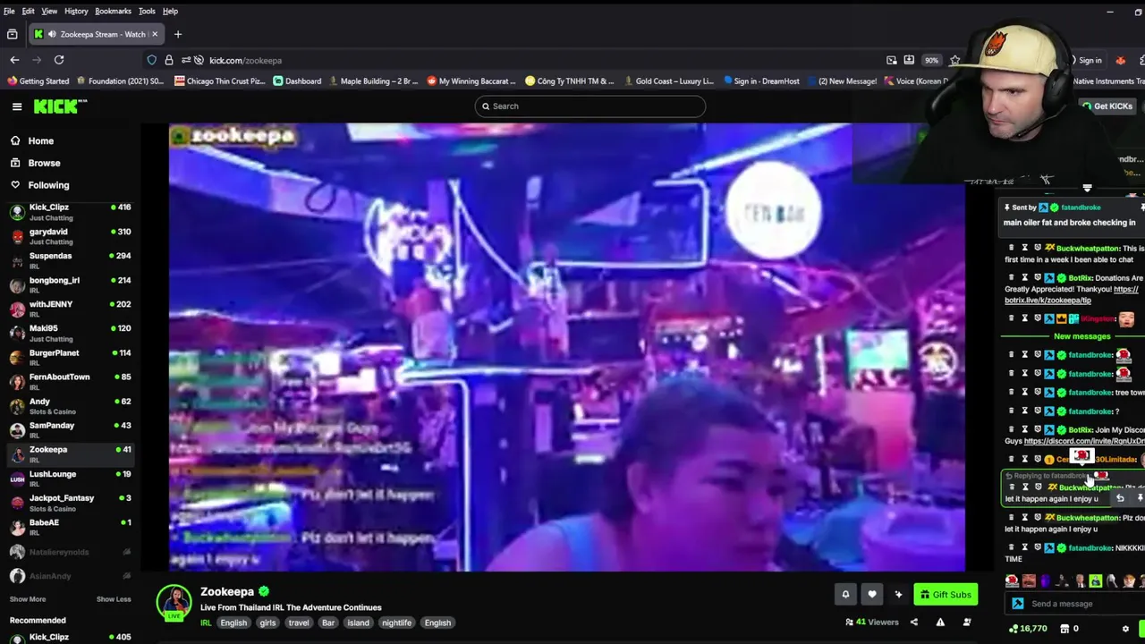Image resolution: width=1145 pixels, height=644 pixels.
Task: Go to Home in Kick sidebar
Action: pos(40,141)
